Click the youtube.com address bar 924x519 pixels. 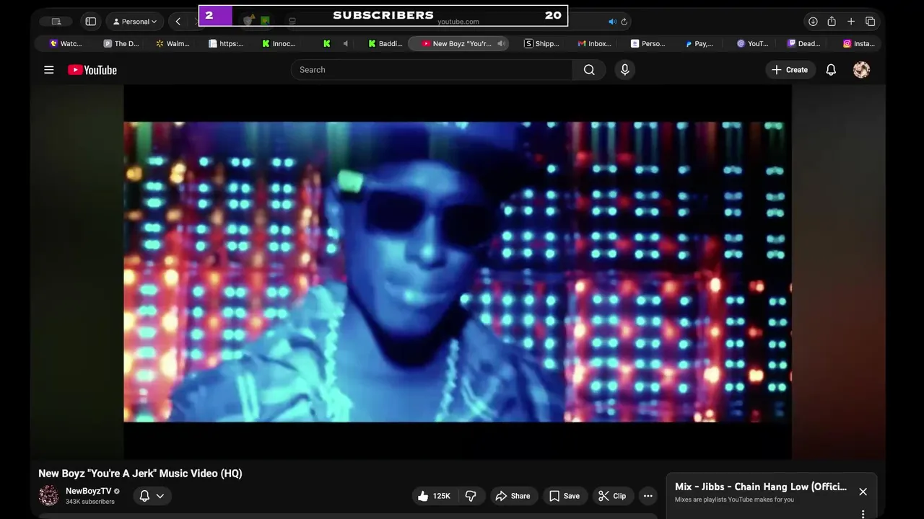[458, 22]
